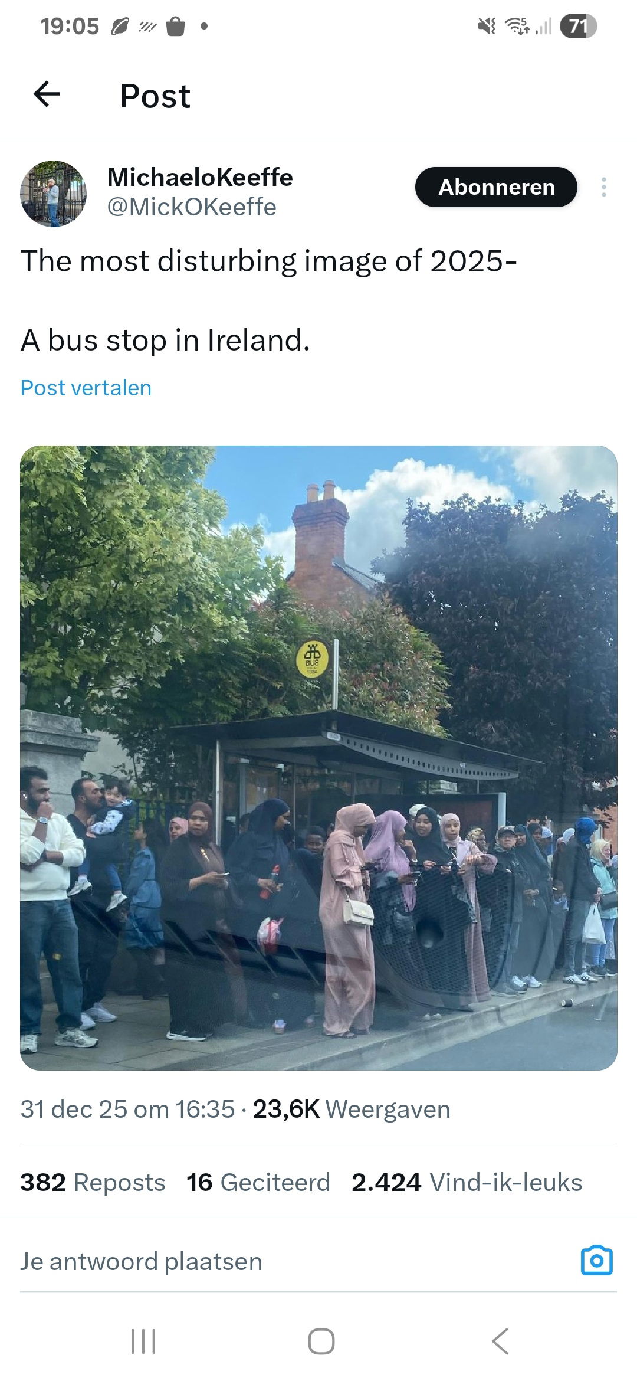Tap the MichaeloKeeffe display name
637x1381 pixels.
pyautogui.click(x=200, y=177)
